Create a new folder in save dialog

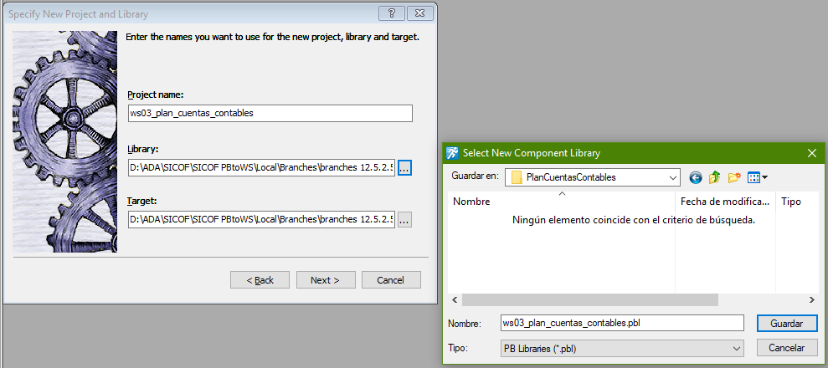(734, 177)
